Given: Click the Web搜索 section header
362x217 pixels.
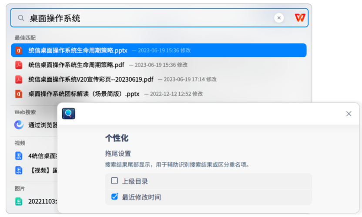Looking at the screenshot, I should click(x=25, y=112).
